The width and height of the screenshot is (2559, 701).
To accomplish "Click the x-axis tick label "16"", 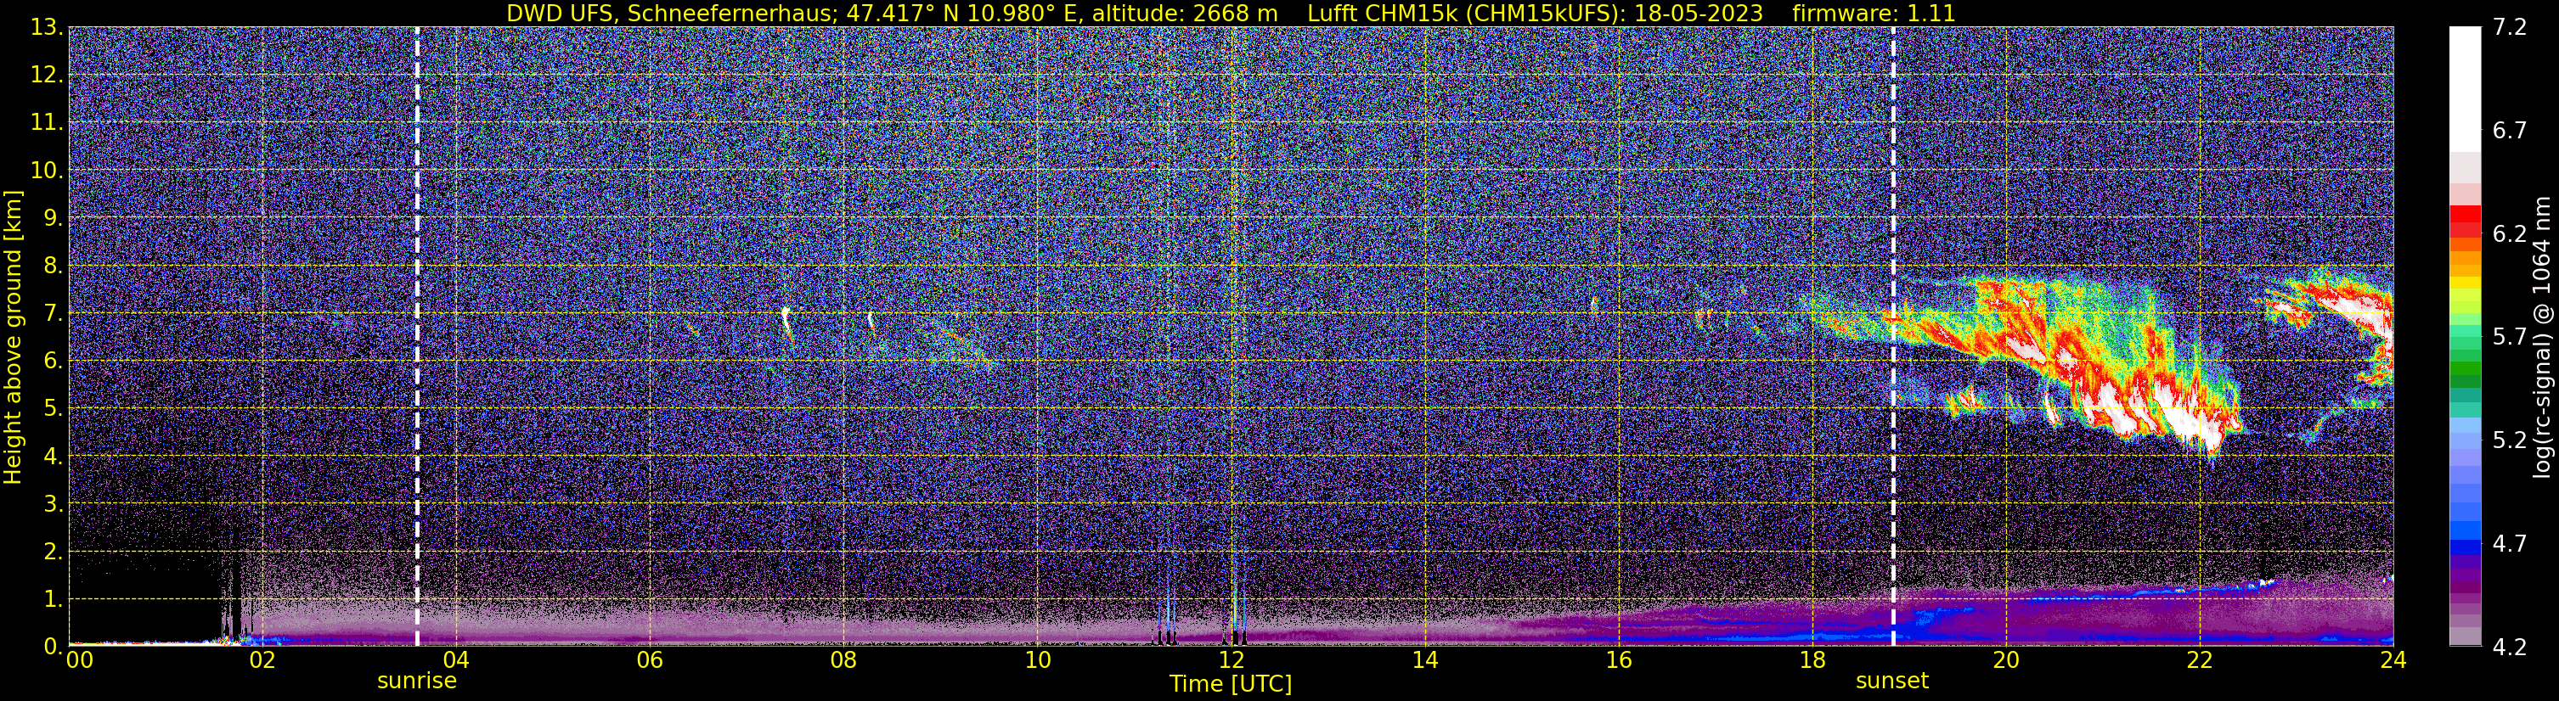I will tap(1618, 660).
